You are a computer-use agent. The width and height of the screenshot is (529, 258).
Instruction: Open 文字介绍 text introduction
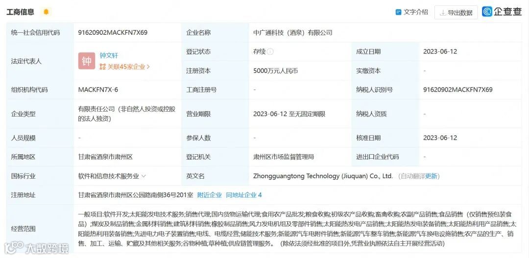412,12
